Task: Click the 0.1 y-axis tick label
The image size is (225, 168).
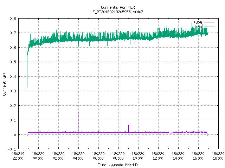Action: tap(13, 120)
